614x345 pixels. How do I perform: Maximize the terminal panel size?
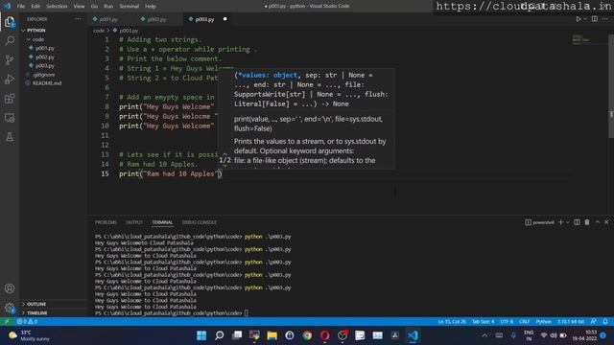pos(598,222)
